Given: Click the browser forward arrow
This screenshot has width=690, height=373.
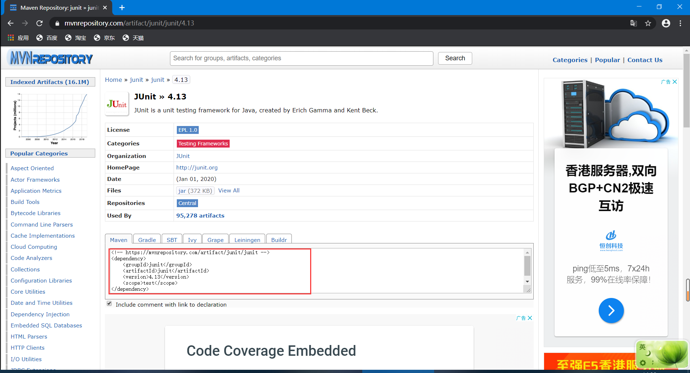Looking at the screenshot, I should 25,23.
